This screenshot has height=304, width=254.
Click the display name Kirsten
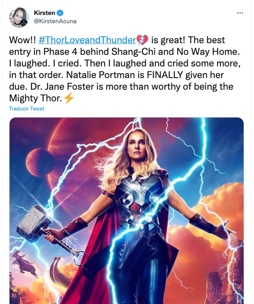[44, 13]
